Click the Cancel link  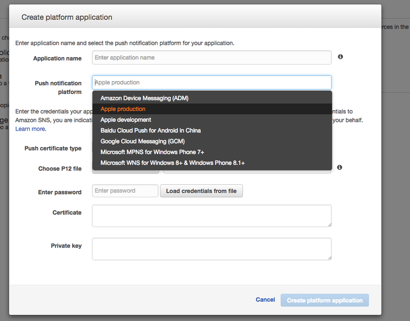pos(265,299)
